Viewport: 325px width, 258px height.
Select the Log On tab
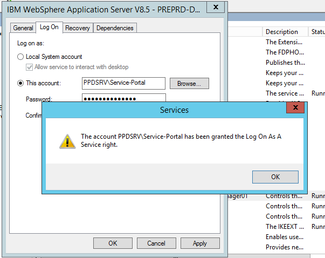click(49, 27)
